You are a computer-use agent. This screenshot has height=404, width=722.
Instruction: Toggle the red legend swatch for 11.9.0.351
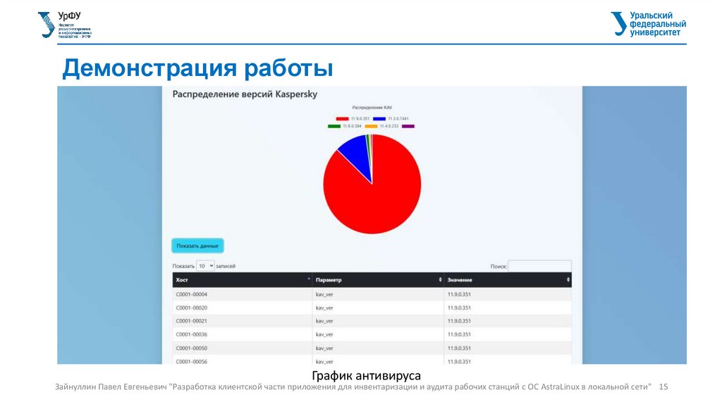pos(342,118)
